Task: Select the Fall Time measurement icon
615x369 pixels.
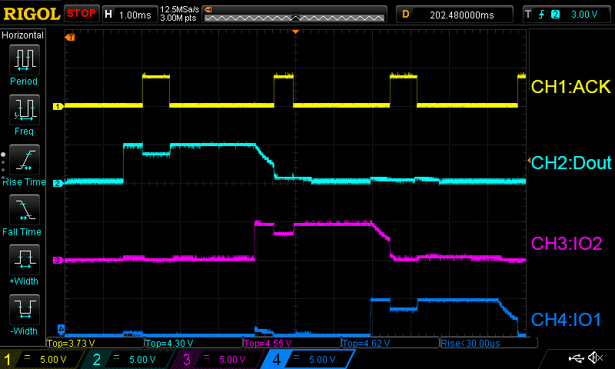Action: pos(25,210)
